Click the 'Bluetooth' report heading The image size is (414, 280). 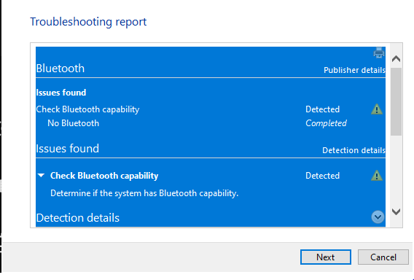[x=60, y=69]
